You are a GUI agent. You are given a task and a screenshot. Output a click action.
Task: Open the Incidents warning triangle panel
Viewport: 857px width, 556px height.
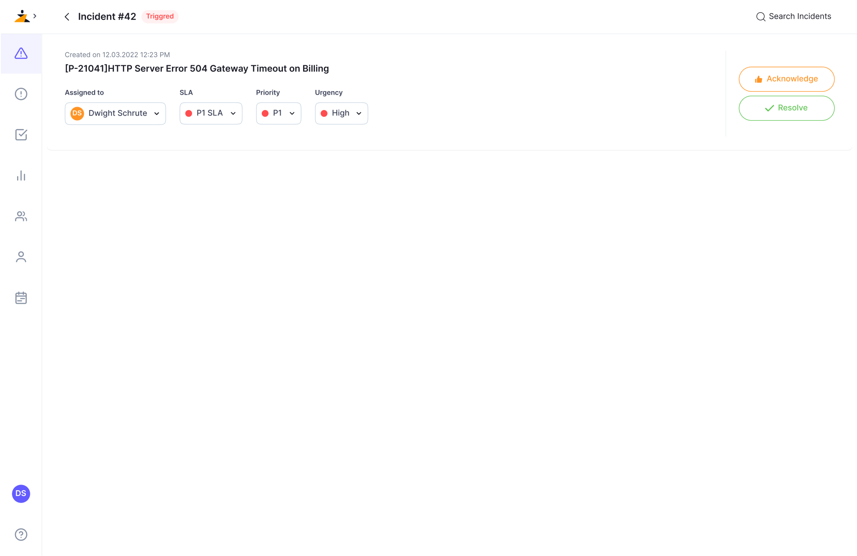[21, 53]
